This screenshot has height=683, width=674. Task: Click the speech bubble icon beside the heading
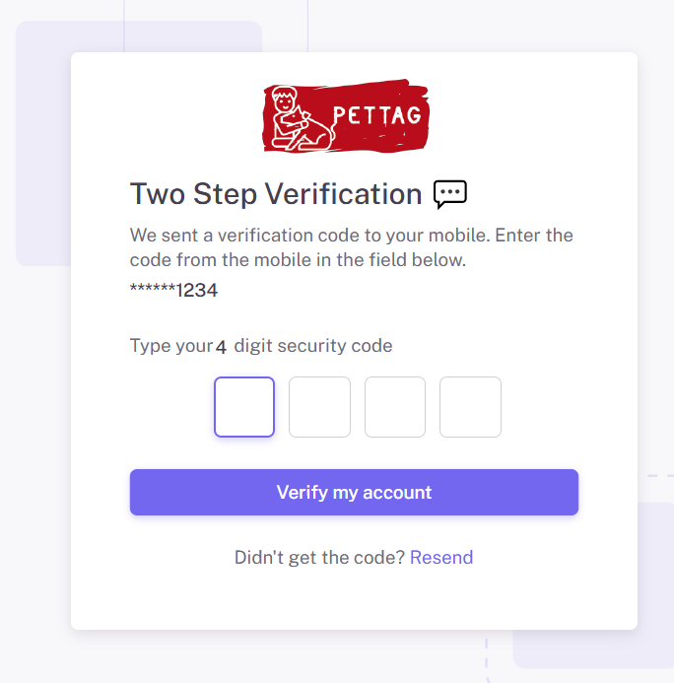(x=450, y=194)
